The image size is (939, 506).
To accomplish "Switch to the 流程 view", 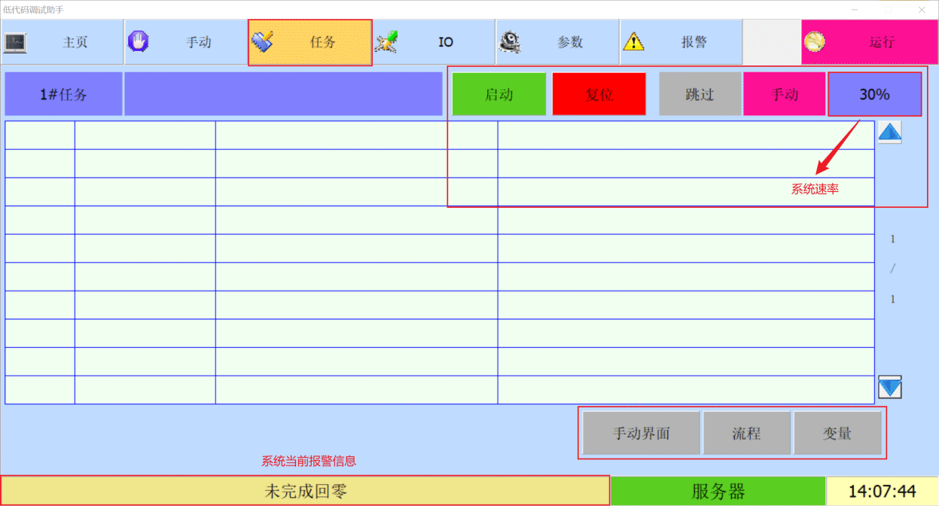I will pos(746,434).
